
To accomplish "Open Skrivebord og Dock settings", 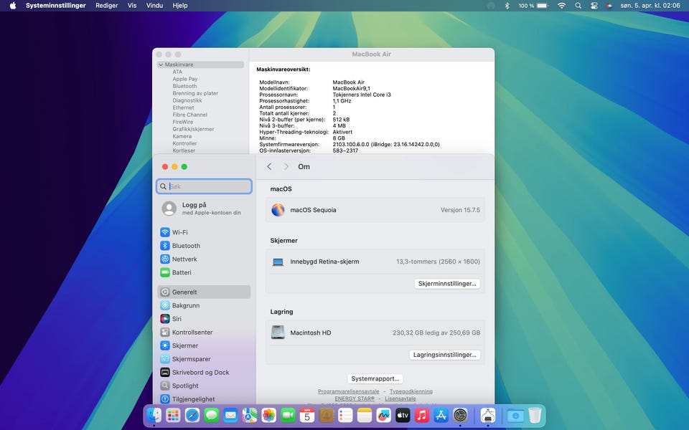I will 204,372.
